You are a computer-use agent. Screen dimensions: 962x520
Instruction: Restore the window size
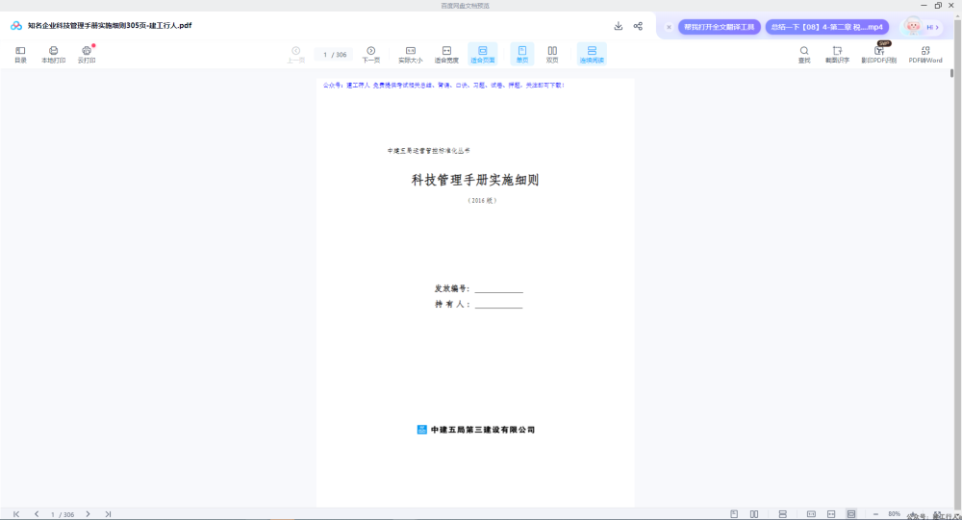[938, 6]
